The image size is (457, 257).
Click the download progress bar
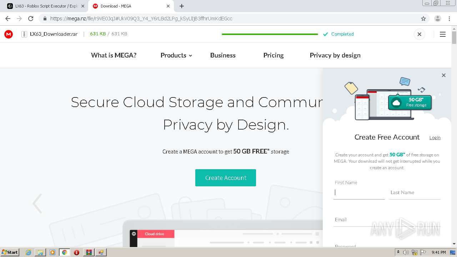click(x=270, y=34)
